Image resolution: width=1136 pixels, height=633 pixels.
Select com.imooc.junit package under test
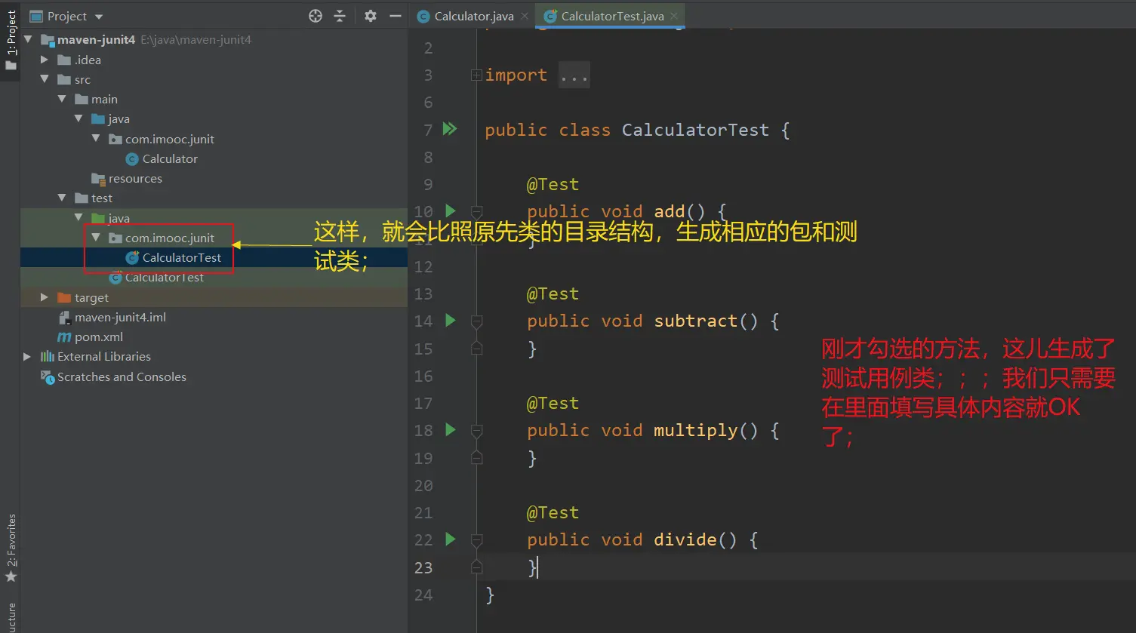coord(170,238)
